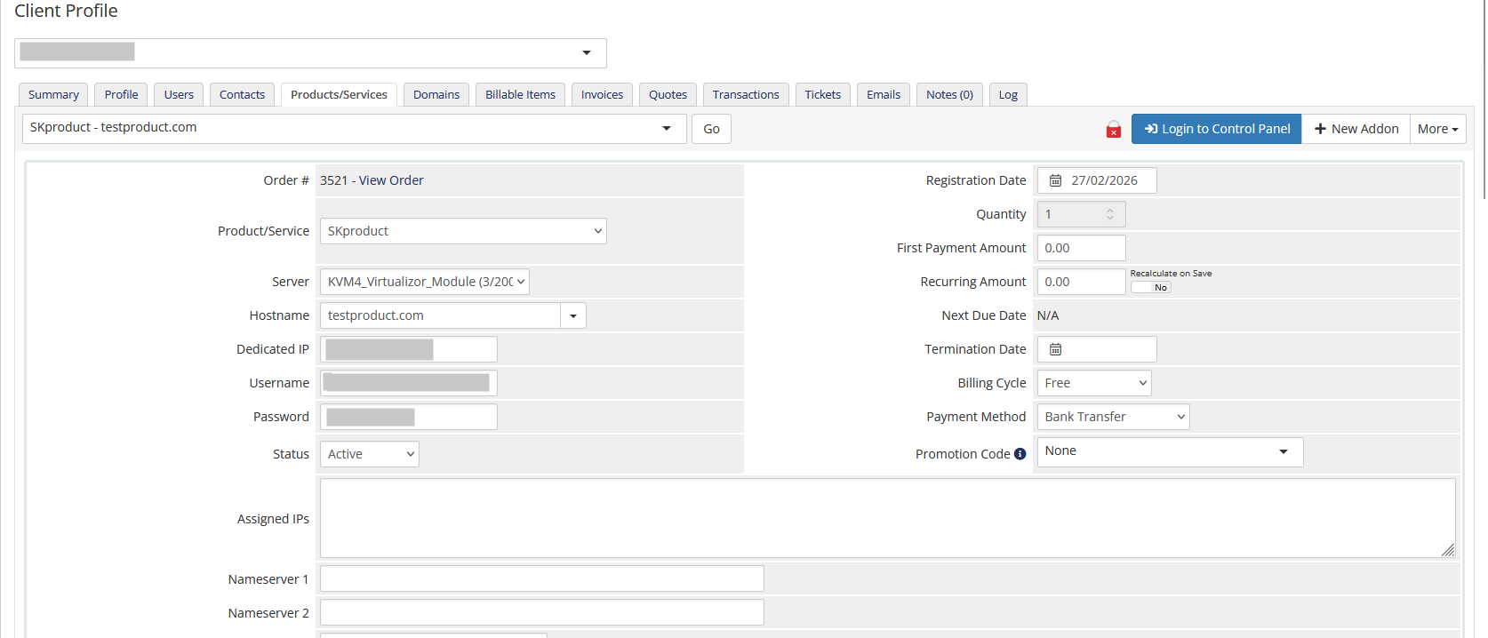Click the Assigned IPs resize handle
This screenshot has width=1488, height=638.
tap(1447, 550)
